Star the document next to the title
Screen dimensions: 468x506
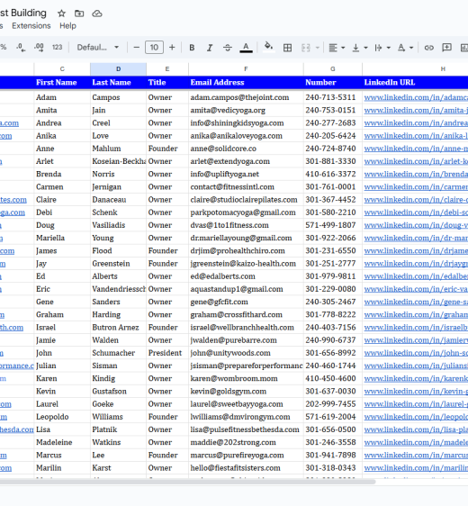tap(61, 14)
